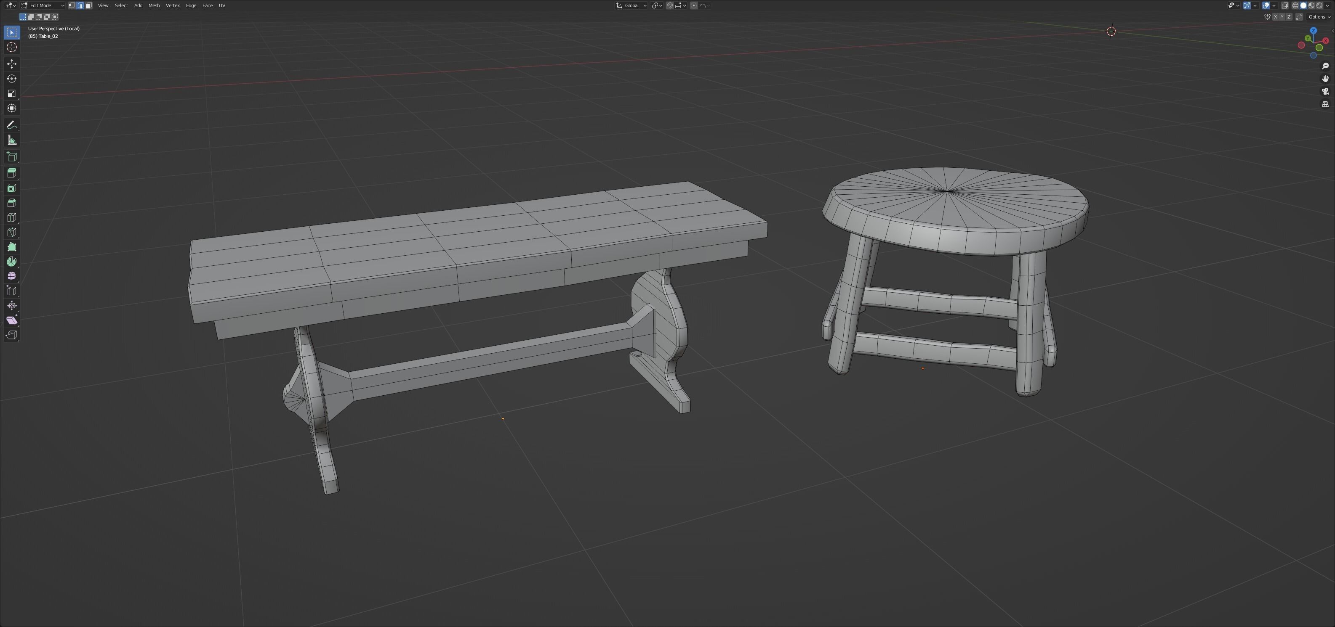Activate the Smooth vertices tool

12,276
